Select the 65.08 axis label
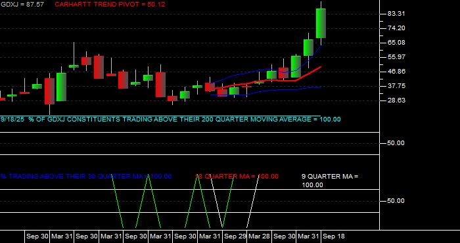Screen dimensions: 460x243 [397, 43]
